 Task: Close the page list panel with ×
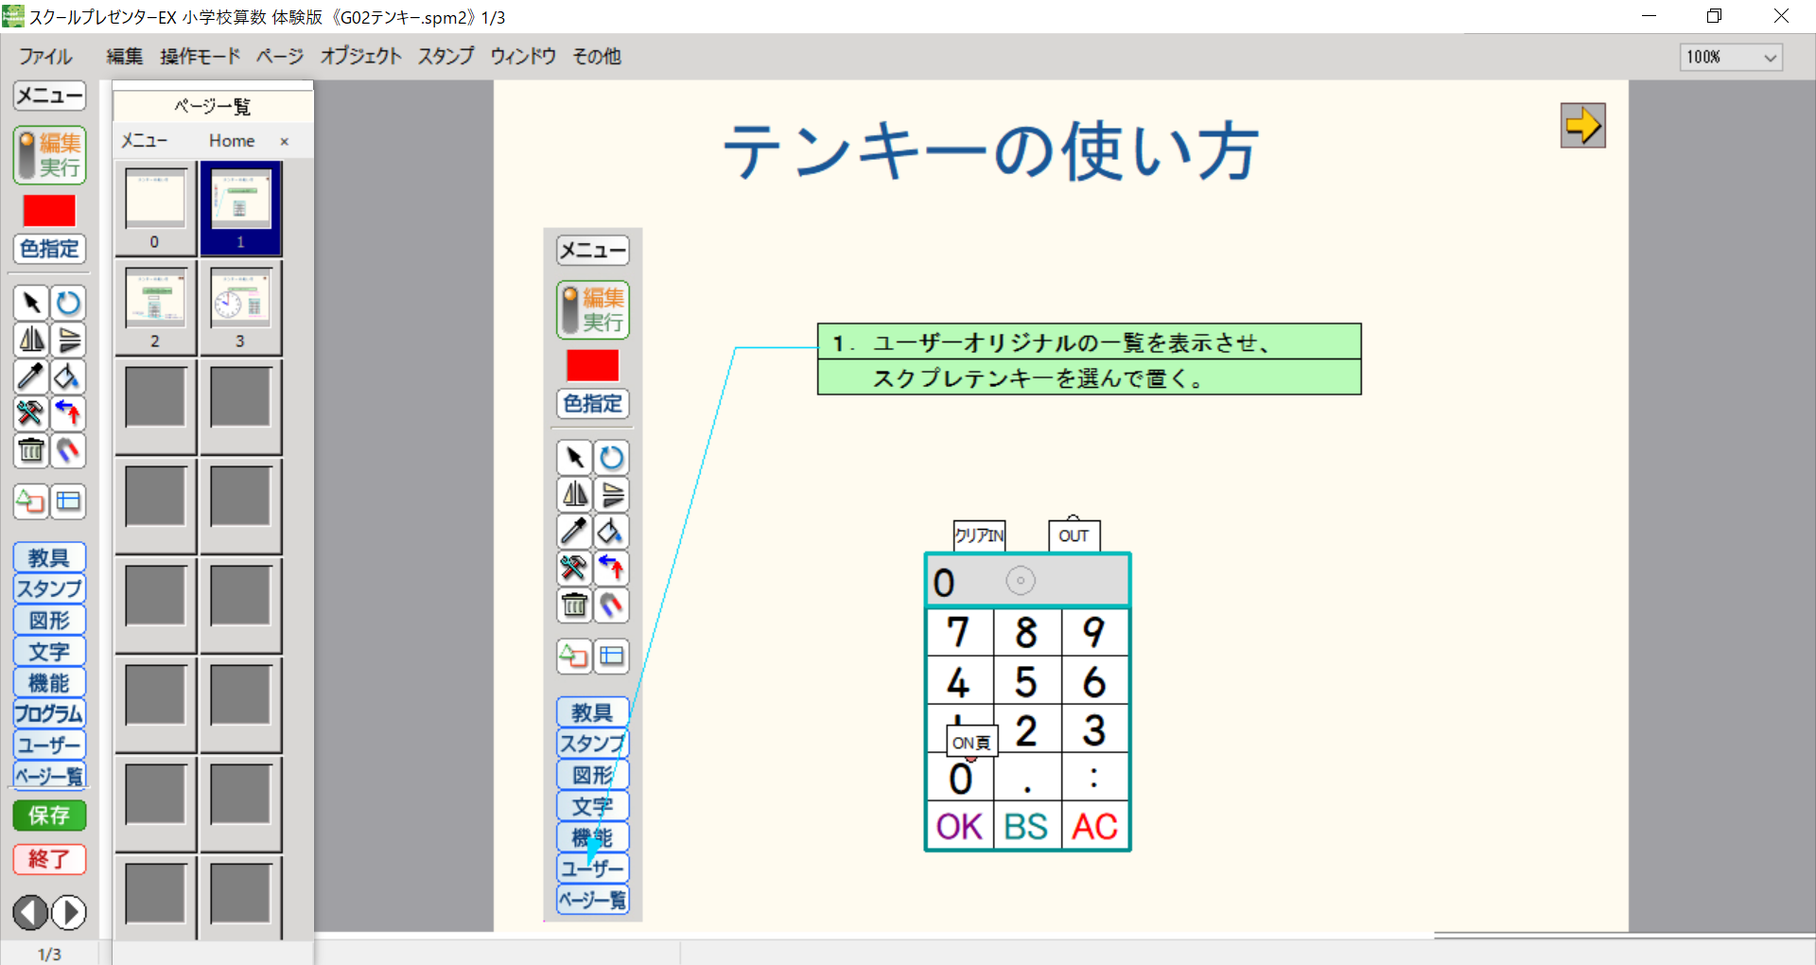point(284,141)
